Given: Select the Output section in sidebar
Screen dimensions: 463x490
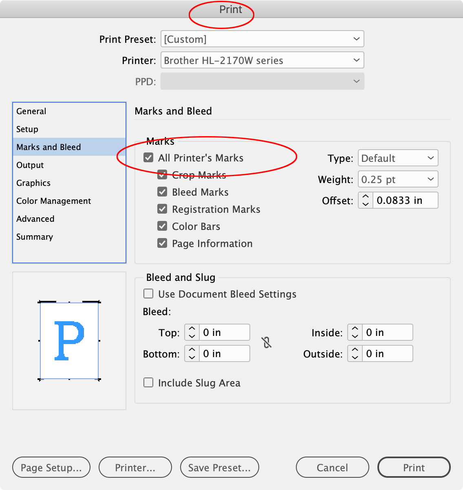Looking at the screenshot, I should click(30, 165).
